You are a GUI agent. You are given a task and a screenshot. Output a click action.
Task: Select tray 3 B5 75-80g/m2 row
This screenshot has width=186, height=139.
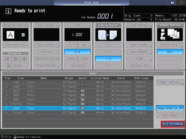78,91
